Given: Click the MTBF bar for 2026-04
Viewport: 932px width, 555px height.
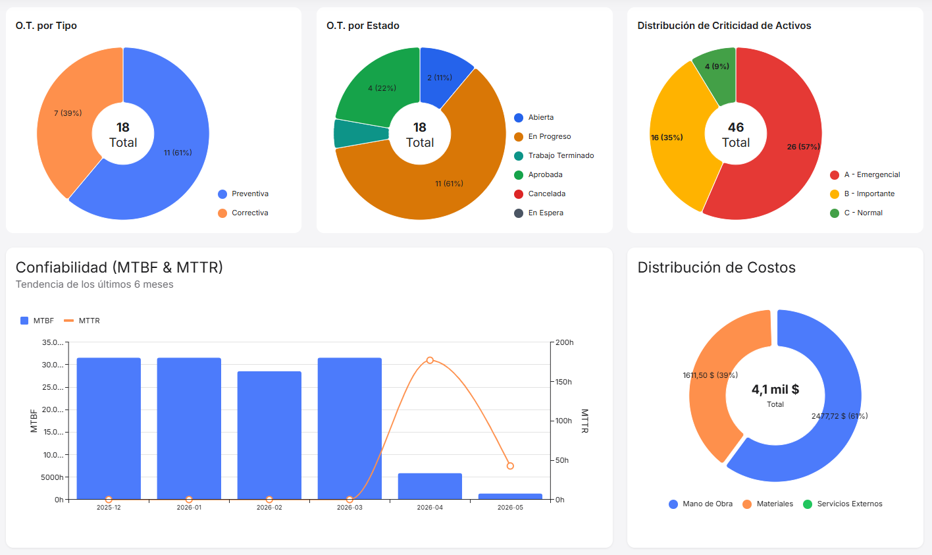Looking at the screenshot, I should coord(430,486).
